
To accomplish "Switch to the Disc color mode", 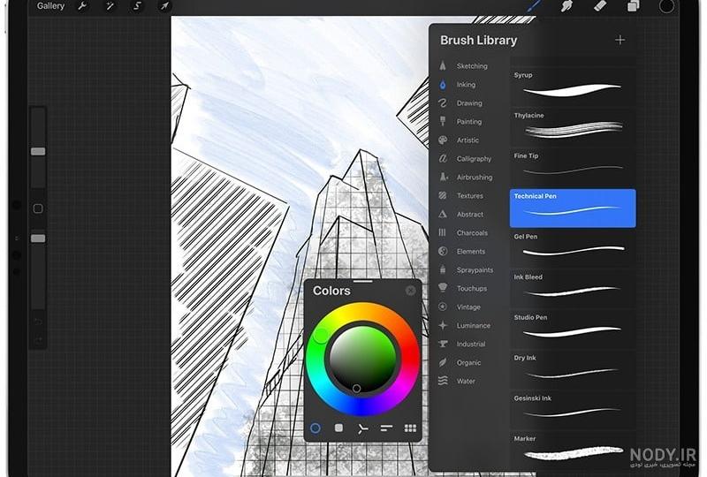I will coord(315,428).
